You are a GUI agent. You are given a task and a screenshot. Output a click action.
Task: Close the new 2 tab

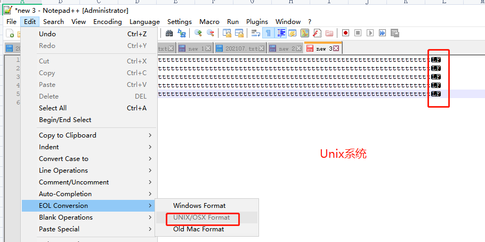click(299, 49)
